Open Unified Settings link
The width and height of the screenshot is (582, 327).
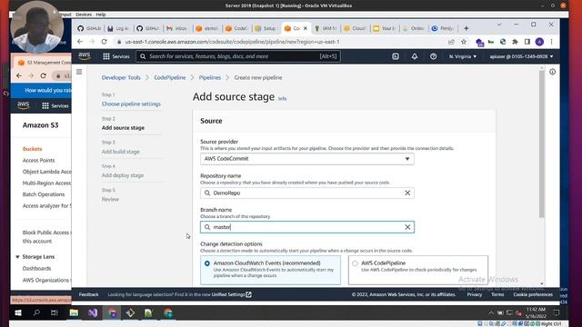(x=231, y=294)
